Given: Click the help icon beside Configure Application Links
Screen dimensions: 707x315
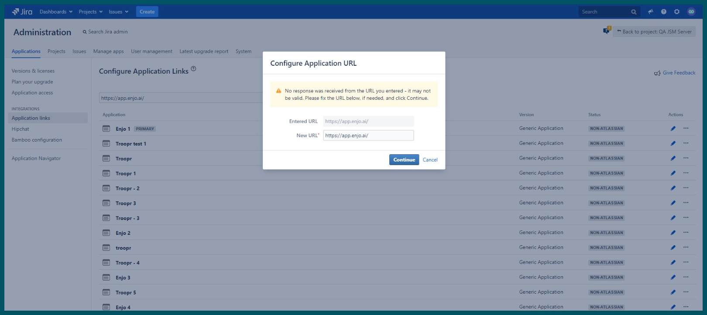Looking at the screenshot, I should click(193, 69).
